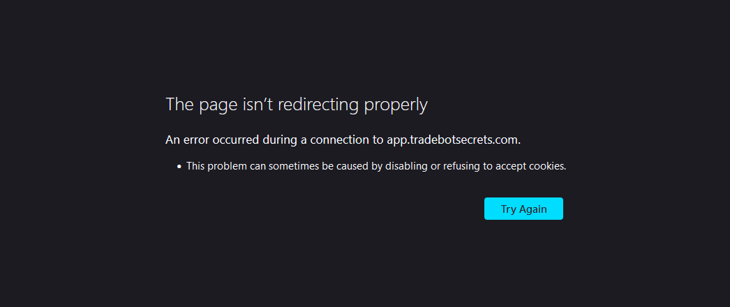730x307 pixels.
Task: Click the app.tradebotsecrets.com domain text
Action: click(x=452, y=140)
